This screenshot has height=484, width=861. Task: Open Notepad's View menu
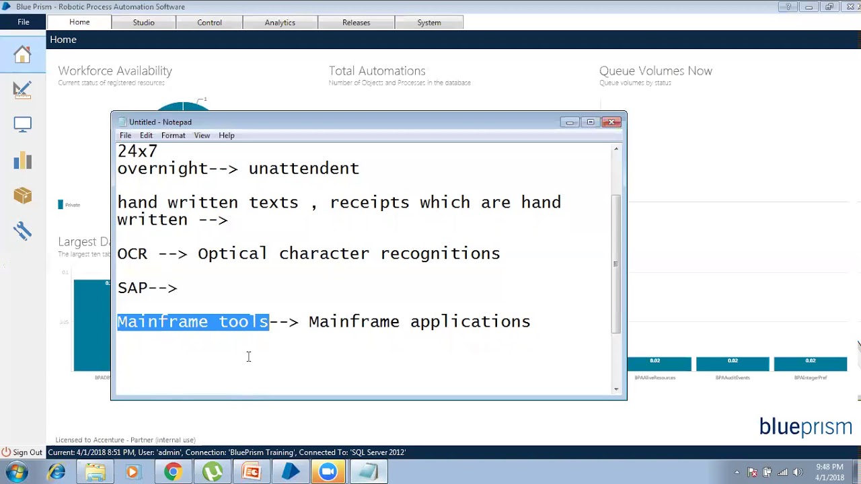point(202,136)
